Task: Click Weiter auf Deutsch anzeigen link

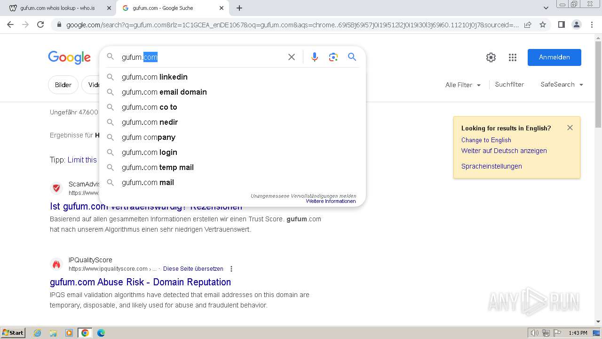Action: pyautogui.click(x=504, y=151)
